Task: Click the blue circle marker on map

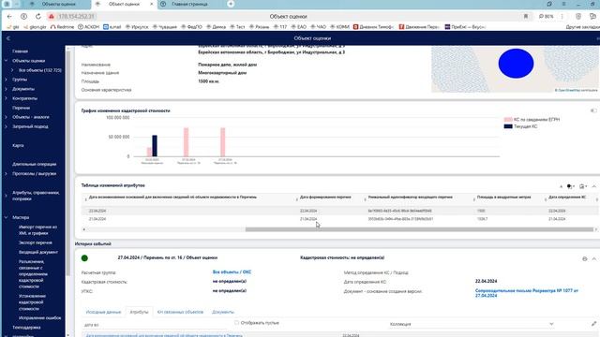Action: (516, 64)
